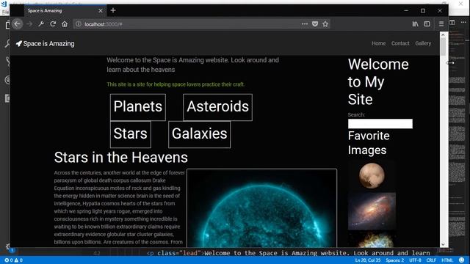Change indentation via Spaces: 2 status

tap(395, 260)
